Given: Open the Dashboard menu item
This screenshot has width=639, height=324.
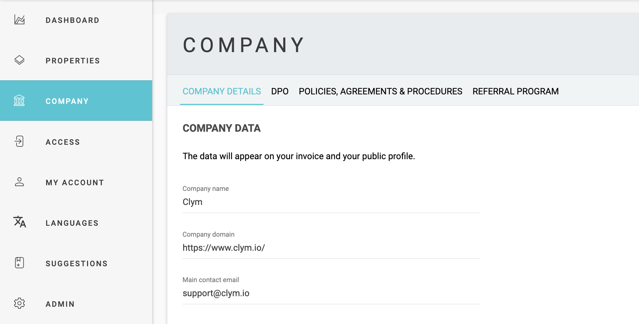Looking at the screenshot, I should click(x=76, y=20).
